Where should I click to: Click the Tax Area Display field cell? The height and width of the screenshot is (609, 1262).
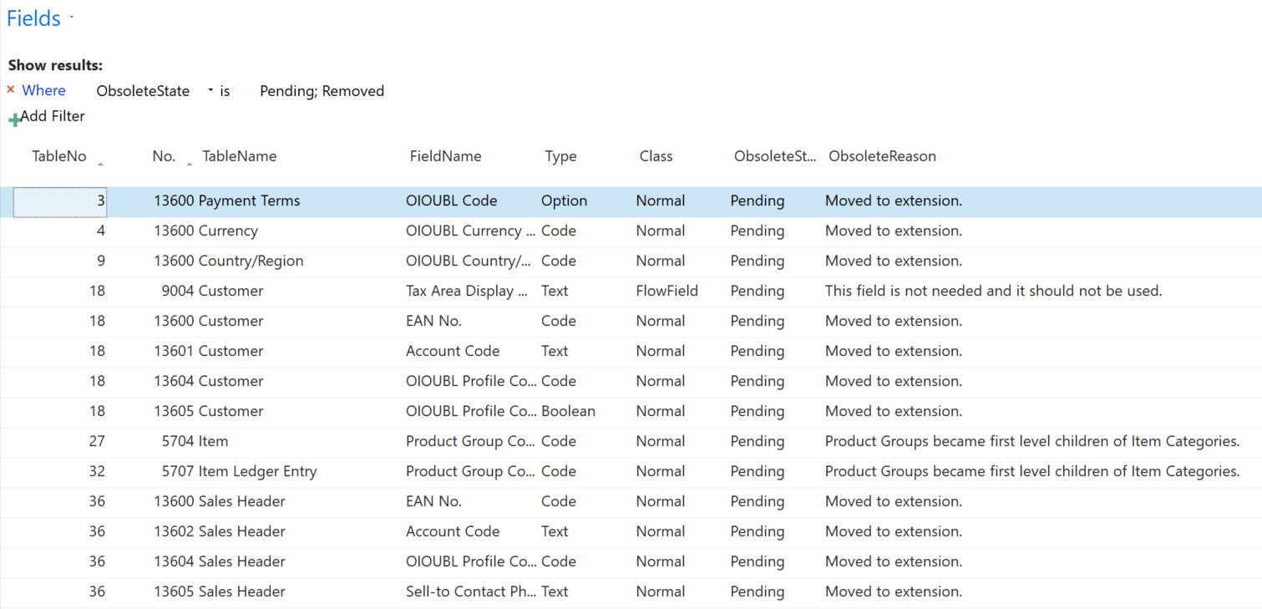(x=467, y=291)
